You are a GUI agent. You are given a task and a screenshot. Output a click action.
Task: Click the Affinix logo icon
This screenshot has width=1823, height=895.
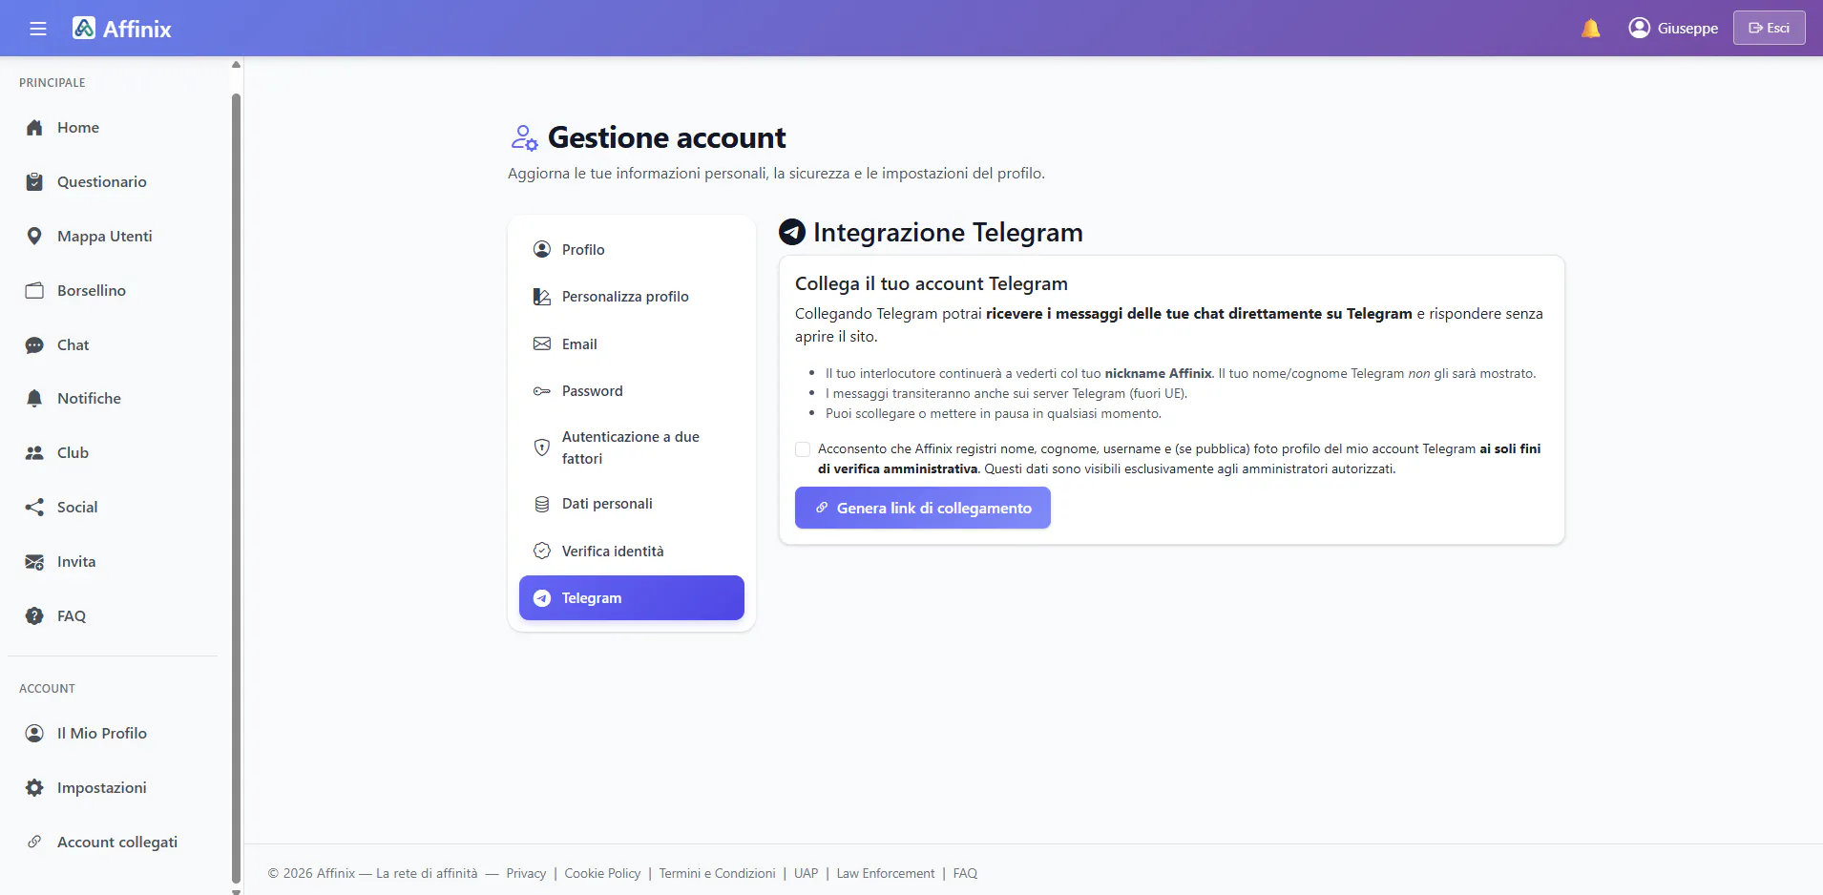[x=84, y=29]
